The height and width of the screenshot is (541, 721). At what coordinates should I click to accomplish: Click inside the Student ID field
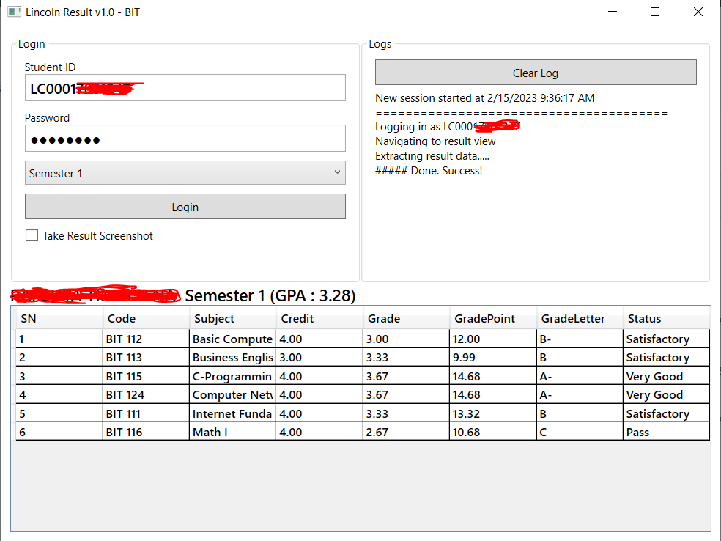[x=185, y=87]
